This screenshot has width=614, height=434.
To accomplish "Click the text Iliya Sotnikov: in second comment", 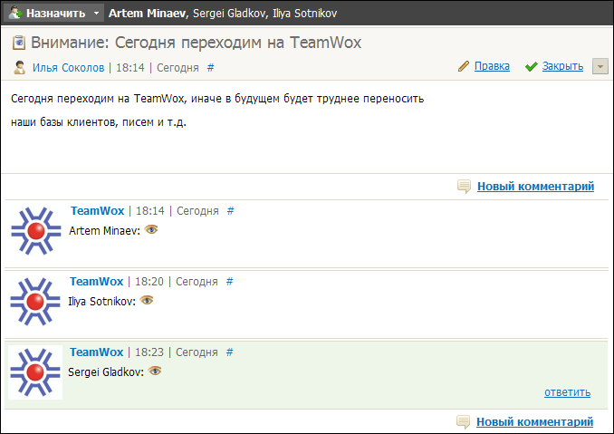I will (101, 301).
